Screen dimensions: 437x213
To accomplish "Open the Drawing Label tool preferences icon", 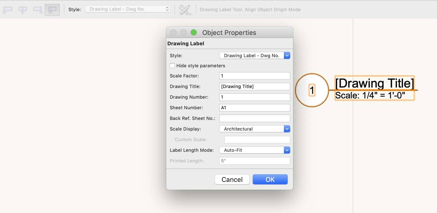I will (185, 10).
